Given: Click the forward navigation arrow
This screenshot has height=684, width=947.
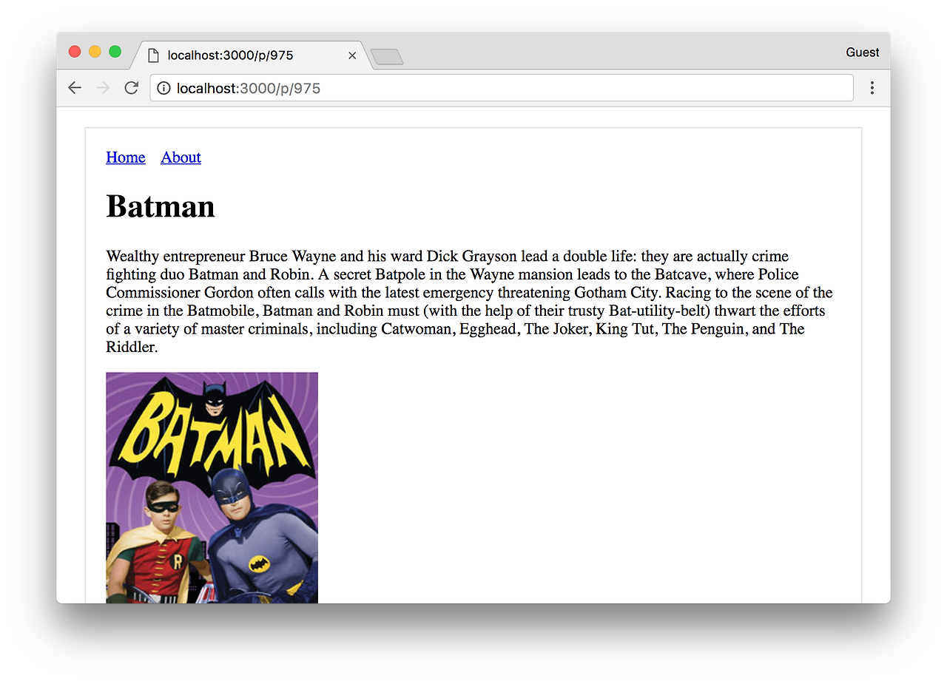Looking at the screenshot, I should [103, 88].
